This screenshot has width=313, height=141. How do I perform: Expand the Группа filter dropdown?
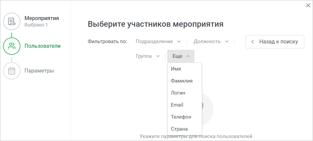click(x=148, y=56)
